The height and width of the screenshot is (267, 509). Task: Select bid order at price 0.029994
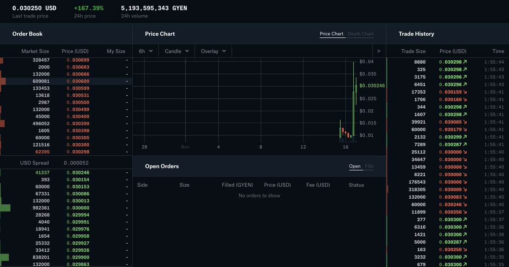(x=66, y=215)
